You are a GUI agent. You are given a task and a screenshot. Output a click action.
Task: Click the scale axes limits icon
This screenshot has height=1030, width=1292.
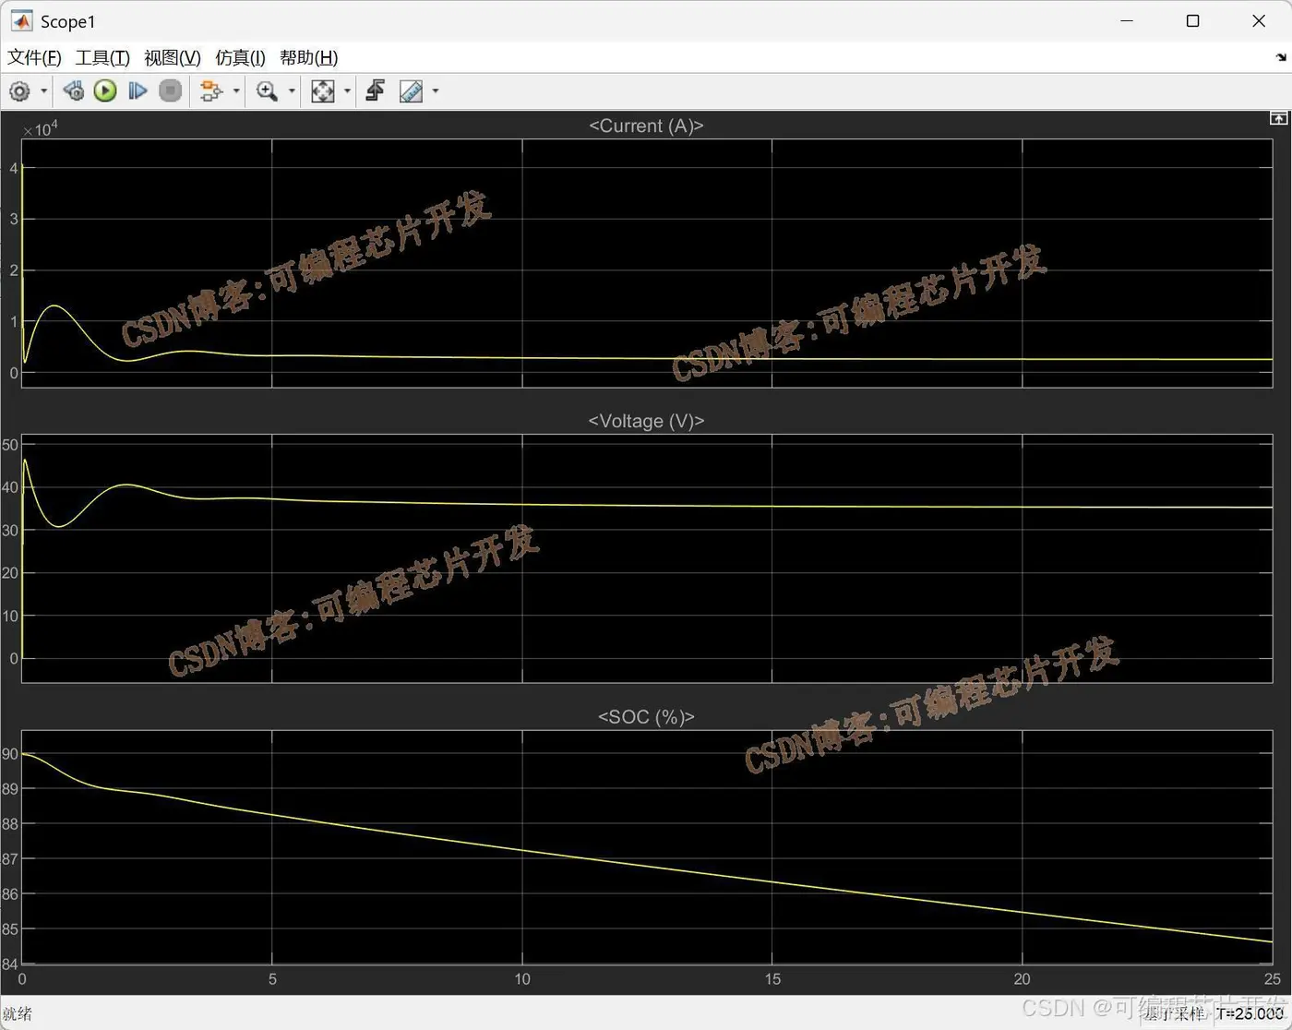(x=322, y=90)
